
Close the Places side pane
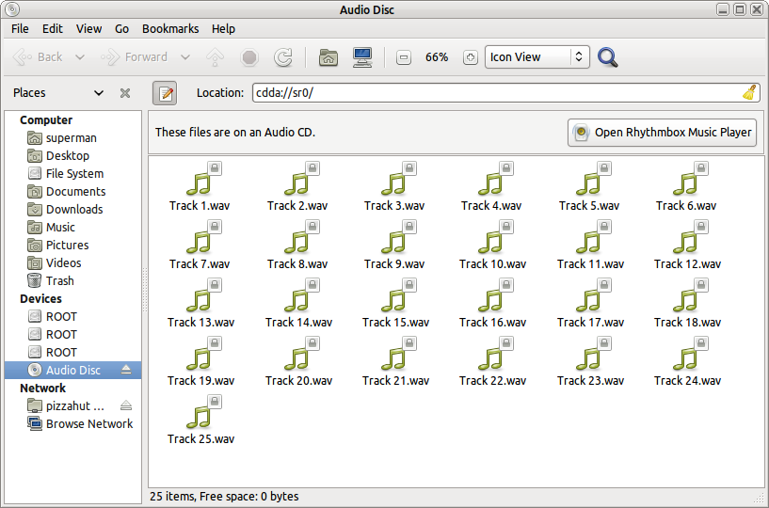point(125,93)
